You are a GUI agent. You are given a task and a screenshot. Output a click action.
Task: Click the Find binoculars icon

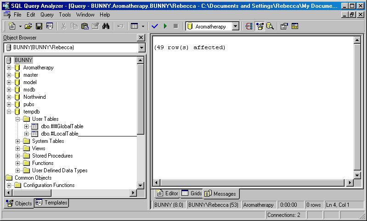tap(106, 26)
